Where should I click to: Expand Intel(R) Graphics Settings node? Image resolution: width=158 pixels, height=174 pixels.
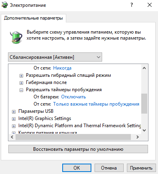coord(14,119)
